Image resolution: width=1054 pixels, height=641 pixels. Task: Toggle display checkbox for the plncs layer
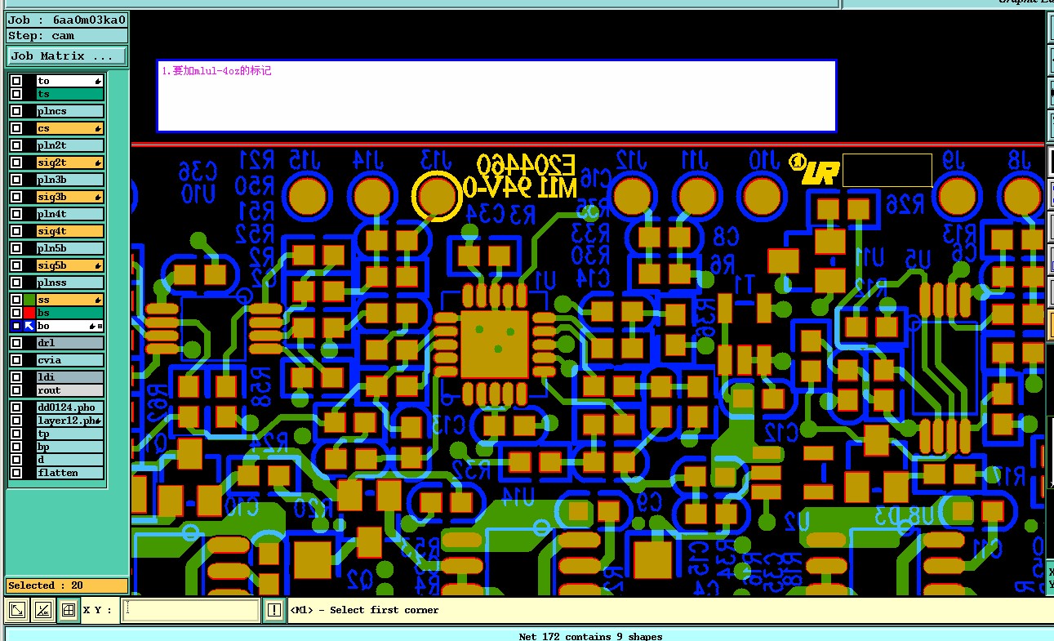pos(16,111)
